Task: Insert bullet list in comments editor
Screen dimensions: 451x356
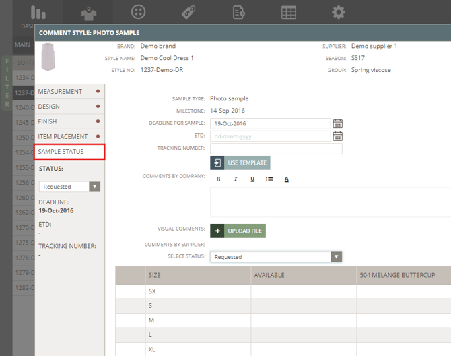Action: coord(269,179)
